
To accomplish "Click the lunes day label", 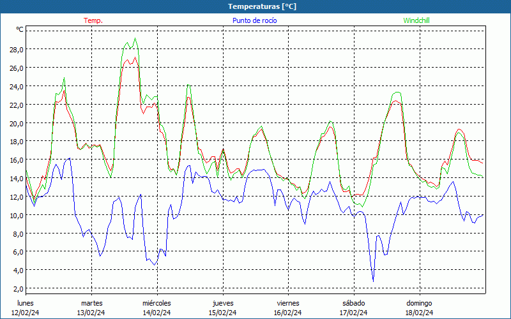I will point(26,303).
